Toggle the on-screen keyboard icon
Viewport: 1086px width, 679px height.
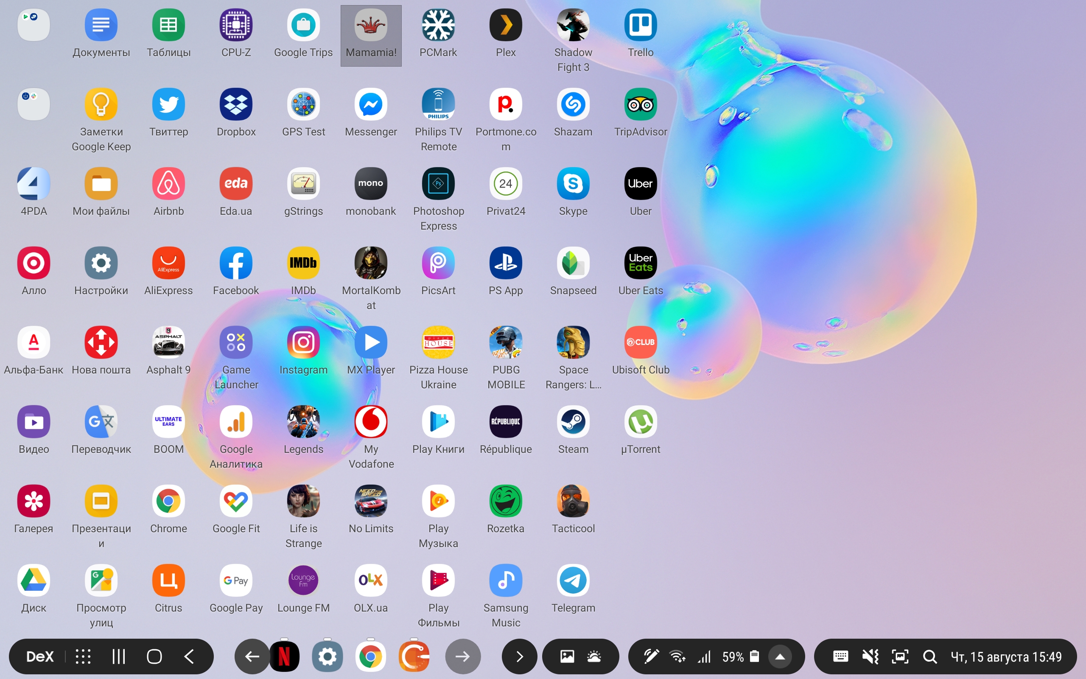[840, 657]
